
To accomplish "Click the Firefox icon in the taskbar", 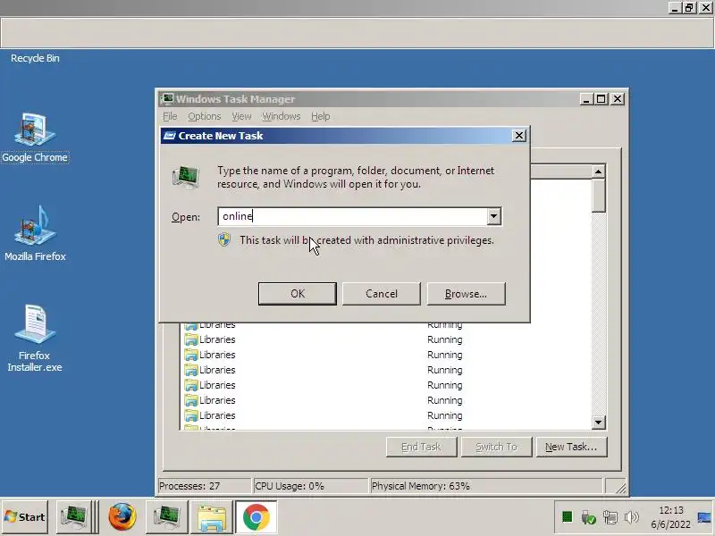I will [122, 517].
